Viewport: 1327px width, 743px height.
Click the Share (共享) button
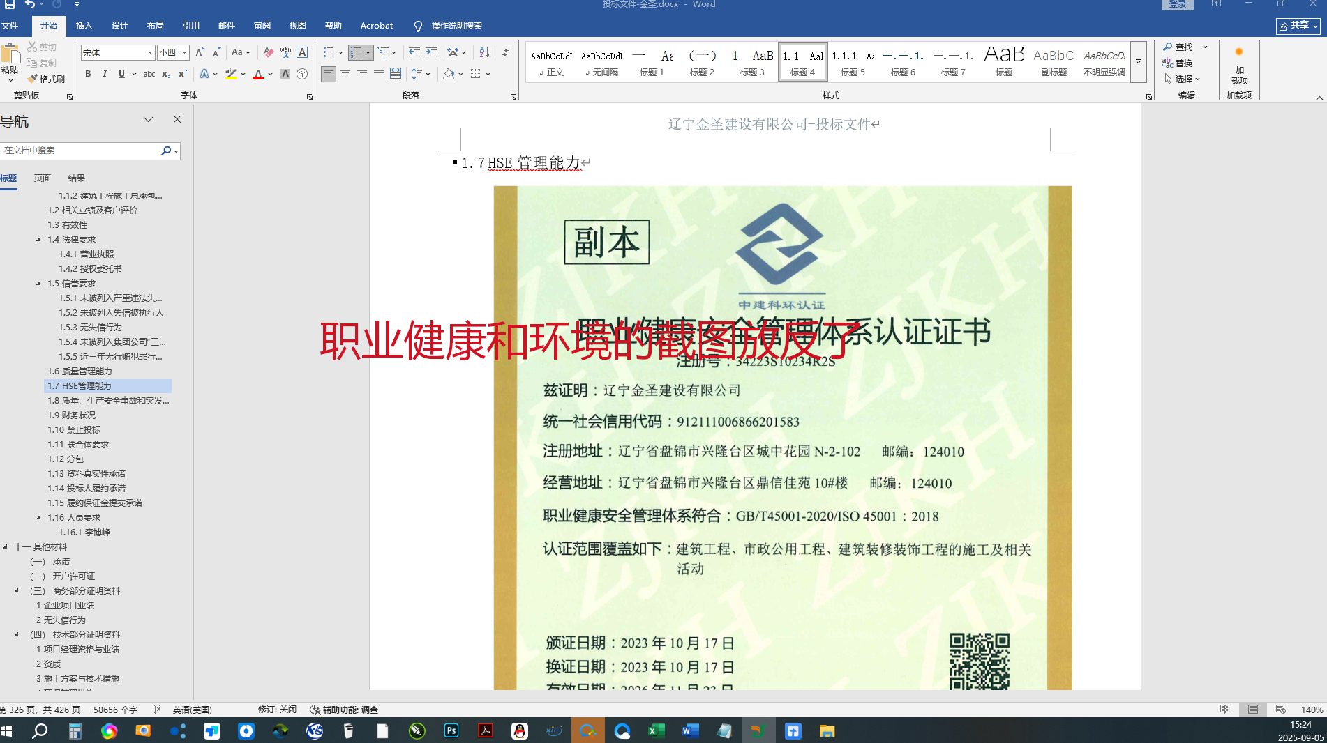(1298, 26)
